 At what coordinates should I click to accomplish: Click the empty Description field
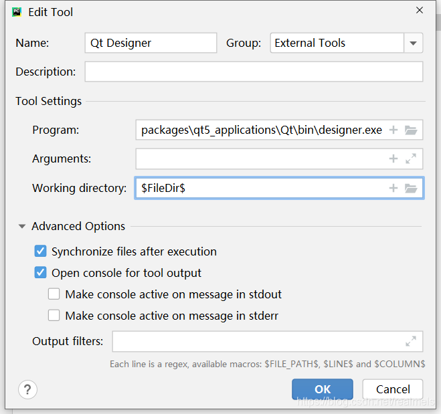point(254,72)
